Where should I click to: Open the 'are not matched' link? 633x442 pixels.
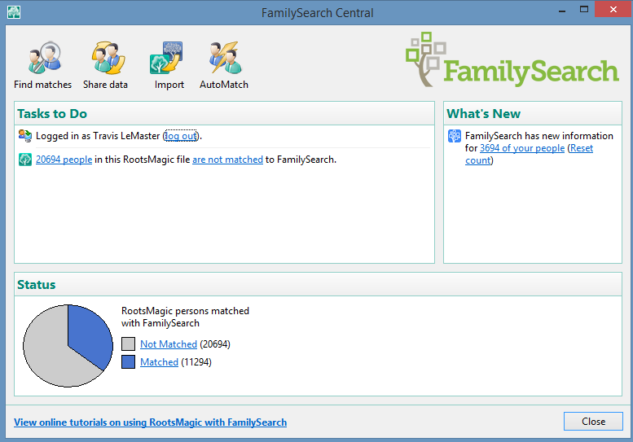pos(227,160)
